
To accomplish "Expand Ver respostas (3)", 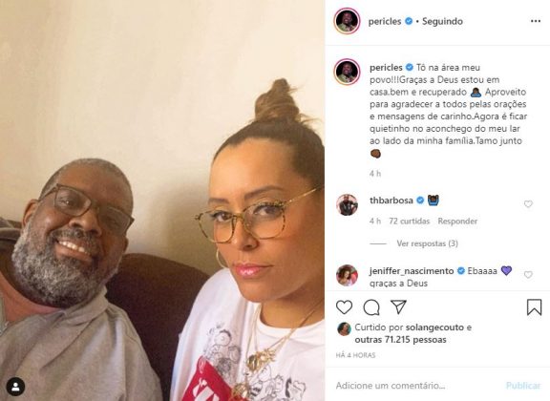I will 427,243.
